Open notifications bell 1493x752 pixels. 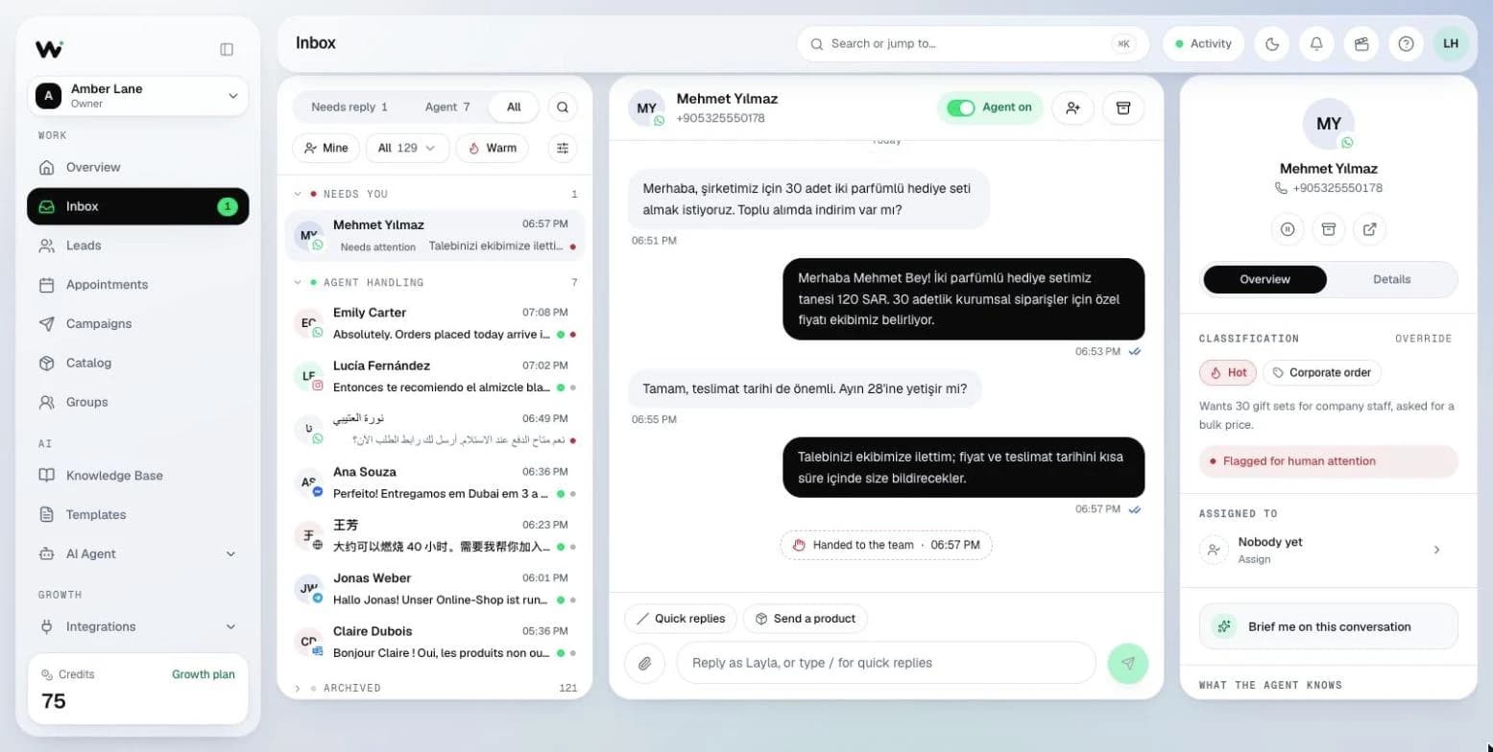[x=1316, y=44]
